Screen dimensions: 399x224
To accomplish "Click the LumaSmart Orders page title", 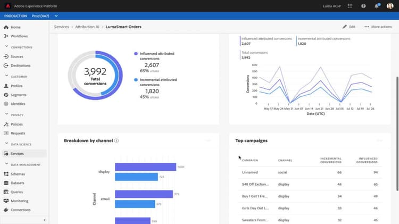I will pyautogui.click(x=123, y=27).
